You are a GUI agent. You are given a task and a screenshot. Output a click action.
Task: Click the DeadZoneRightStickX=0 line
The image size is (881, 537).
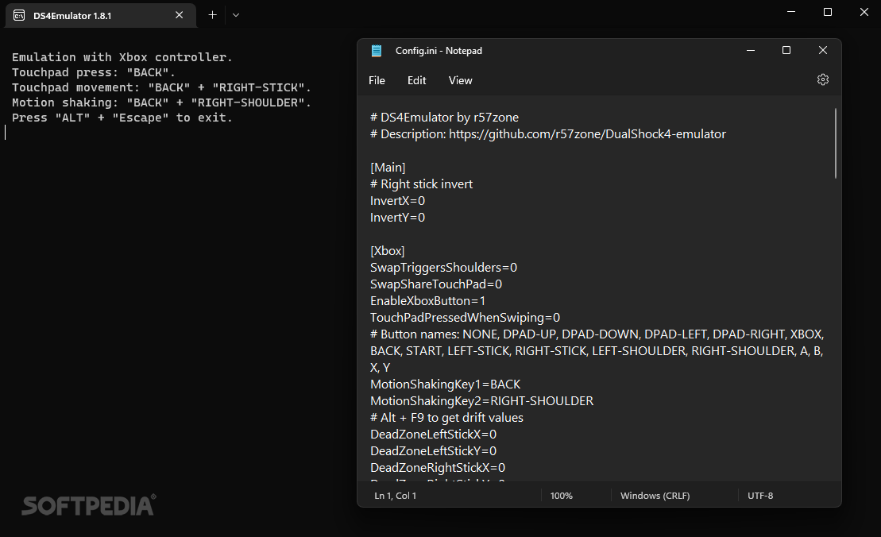click(438, 468)
